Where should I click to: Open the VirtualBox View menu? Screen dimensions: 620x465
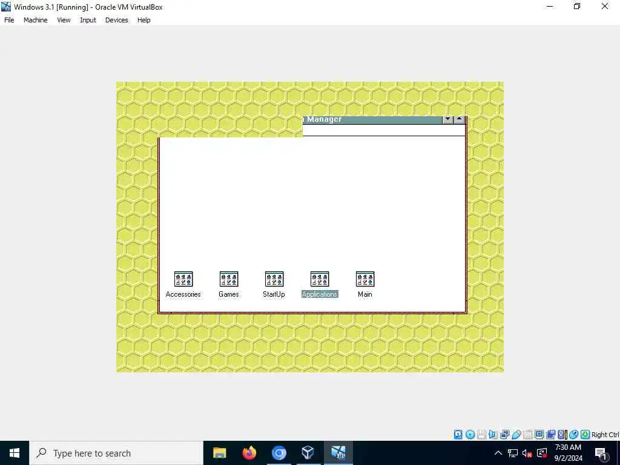[64, 20]
